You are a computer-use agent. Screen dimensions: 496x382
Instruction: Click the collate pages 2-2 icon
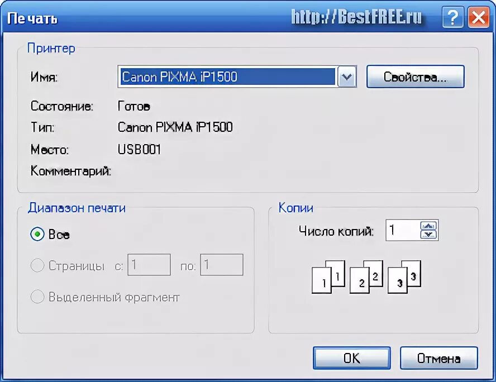366,276
